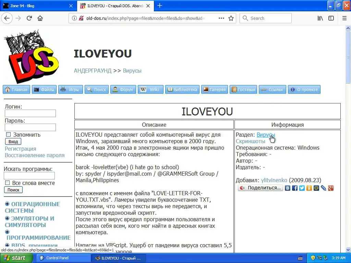Click the Поиск button under program search
The height and width of the screenshot is (263, 351).
tap(13, 190)
